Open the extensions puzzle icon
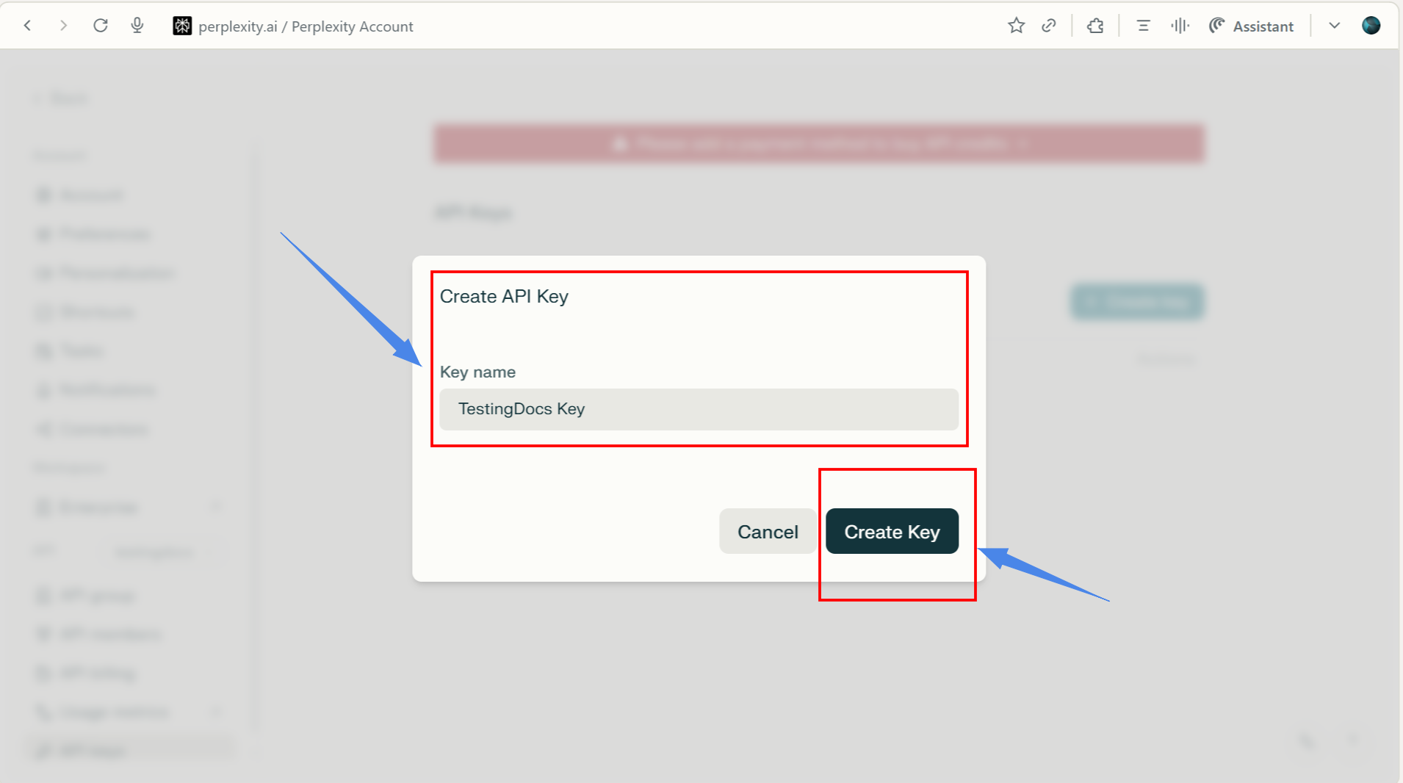The height and width of the screenshot is (783, 1403). (x=1095, y=26)
